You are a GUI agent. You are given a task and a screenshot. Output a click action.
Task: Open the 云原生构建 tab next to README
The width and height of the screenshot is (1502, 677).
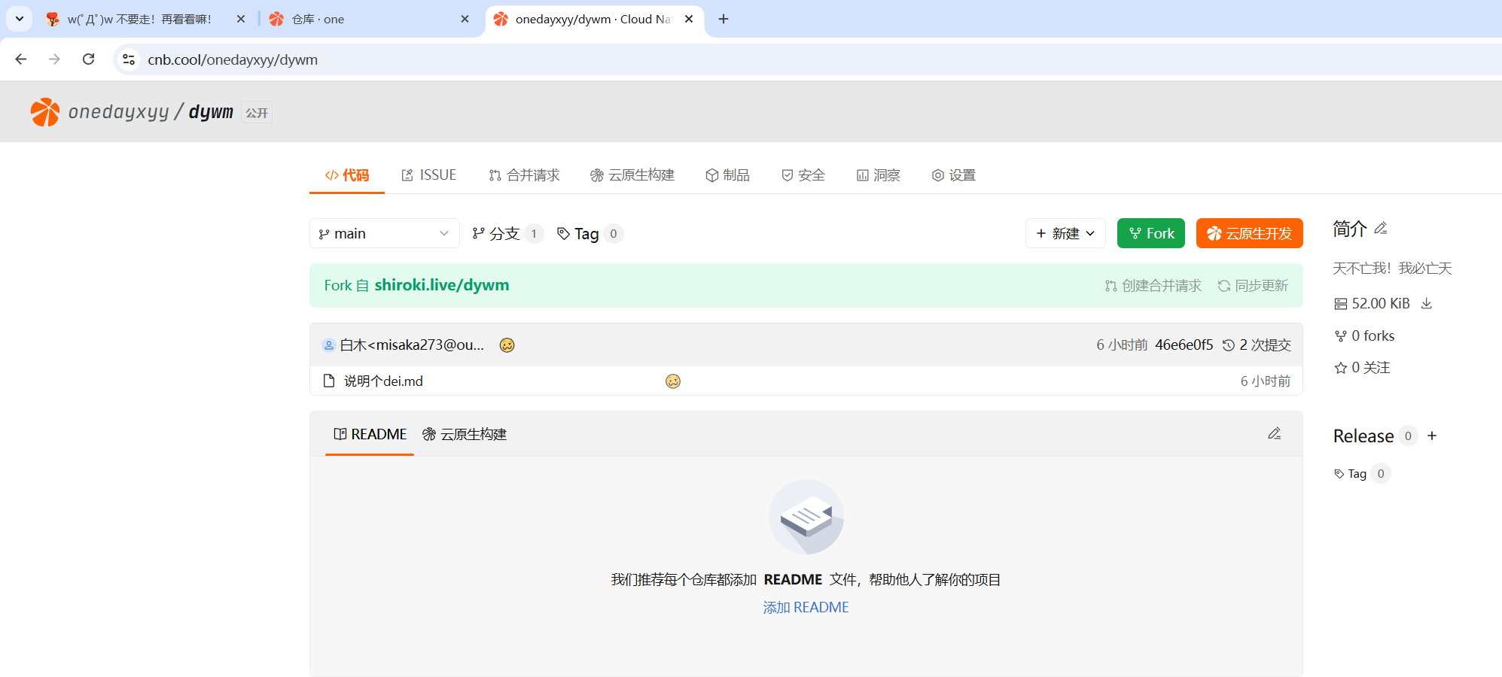coord(465,435)
